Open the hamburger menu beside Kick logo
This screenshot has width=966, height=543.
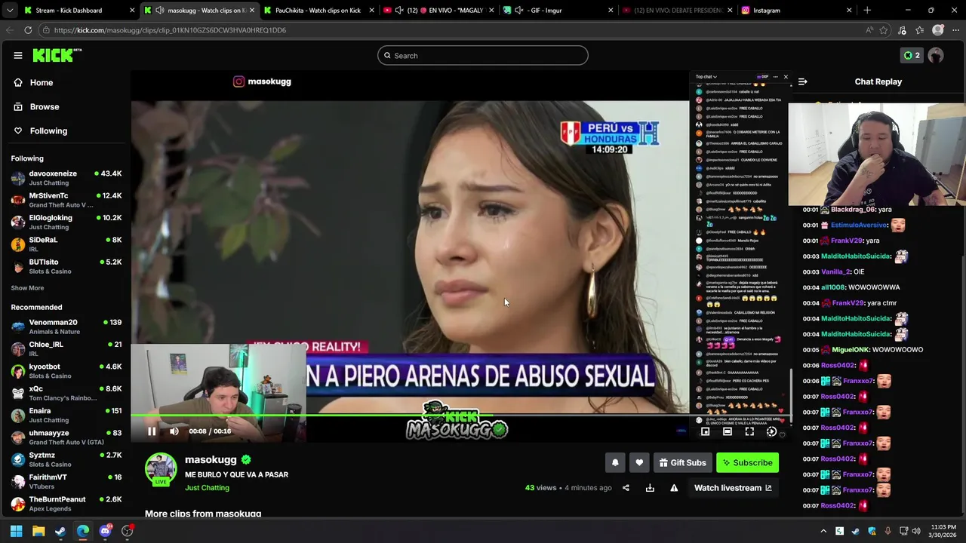click(x=18, y=55)
